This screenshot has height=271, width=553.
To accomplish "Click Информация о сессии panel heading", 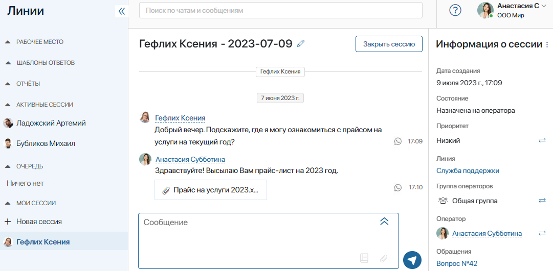I will click(489, 44).
